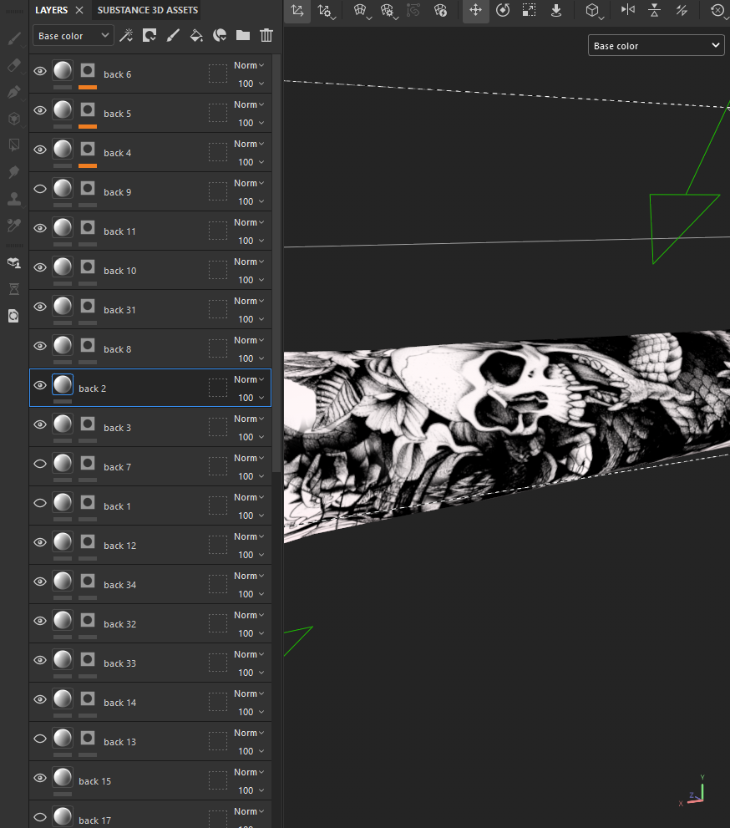The width and height of the screenshot is (730, 828).
Task: Show the back 1 layer
Action: [40, 503]
